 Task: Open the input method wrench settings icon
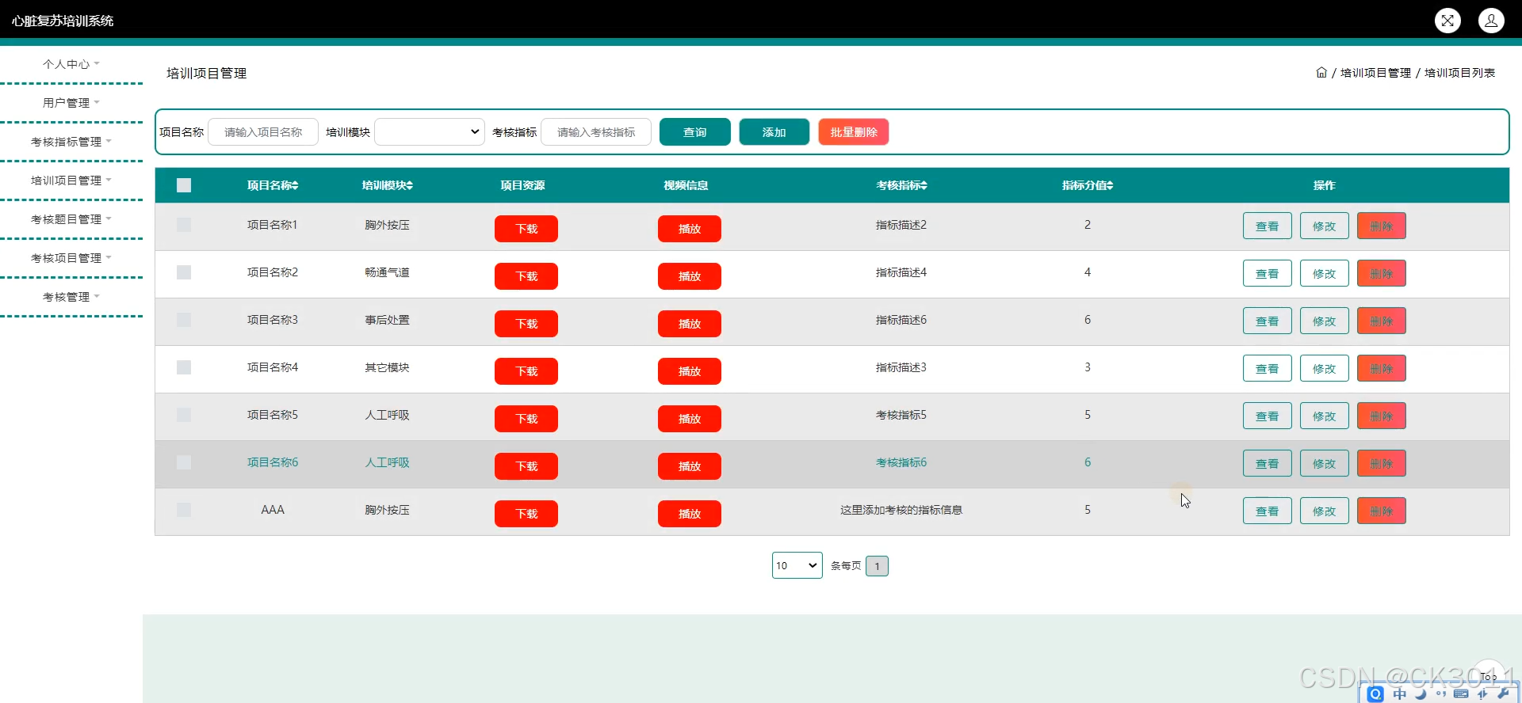(x=1503, y=693)
